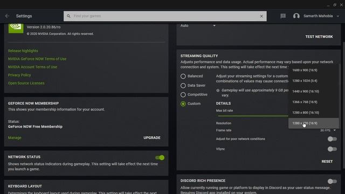This screenshot has height=194, width=345.
Task: Open NVIDIA GeForce NOW Terms of Use
Action: point(37,59)
